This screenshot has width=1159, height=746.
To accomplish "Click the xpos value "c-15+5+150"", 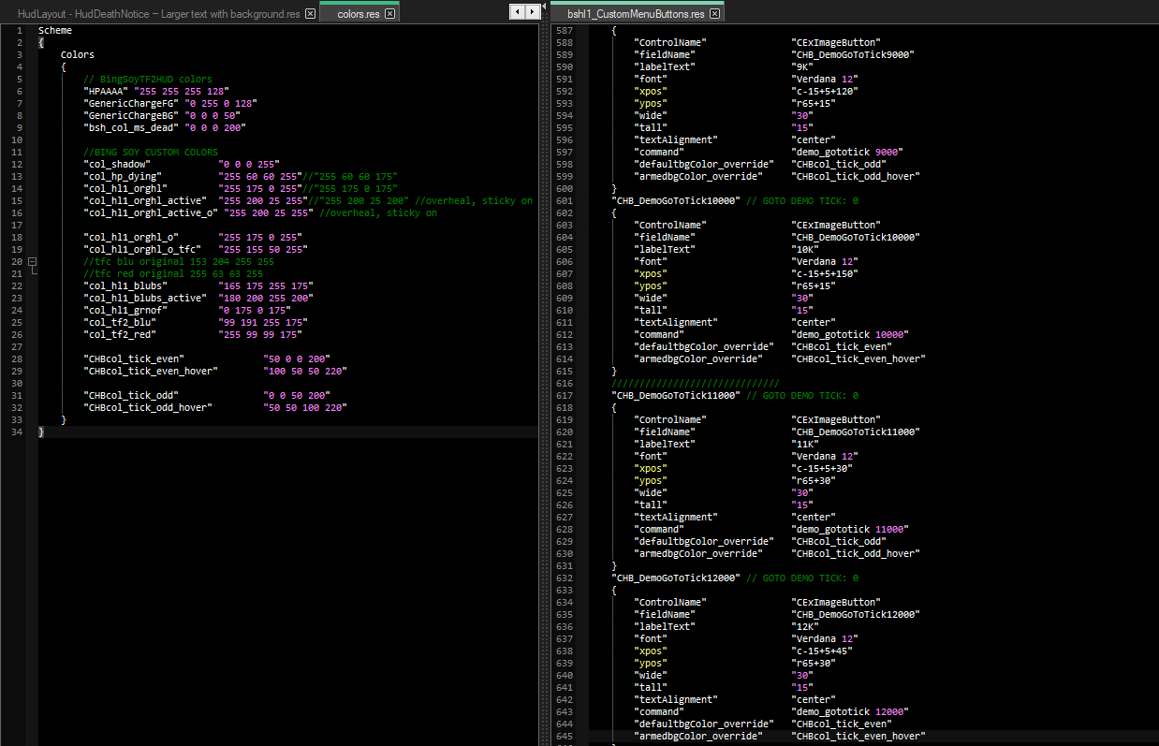I will coord(825,274).
